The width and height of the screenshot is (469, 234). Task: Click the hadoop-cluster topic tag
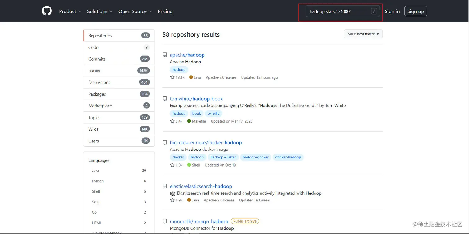coord(223,157)
